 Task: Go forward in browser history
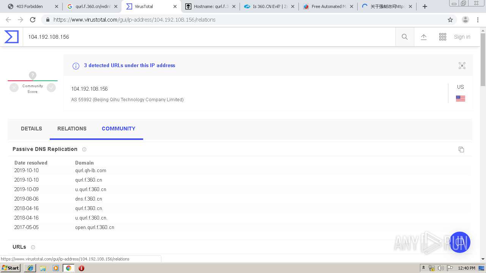point(21,20)
